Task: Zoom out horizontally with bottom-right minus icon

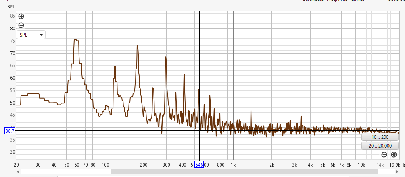Action: pyautogui.click(x=384, y=155)
